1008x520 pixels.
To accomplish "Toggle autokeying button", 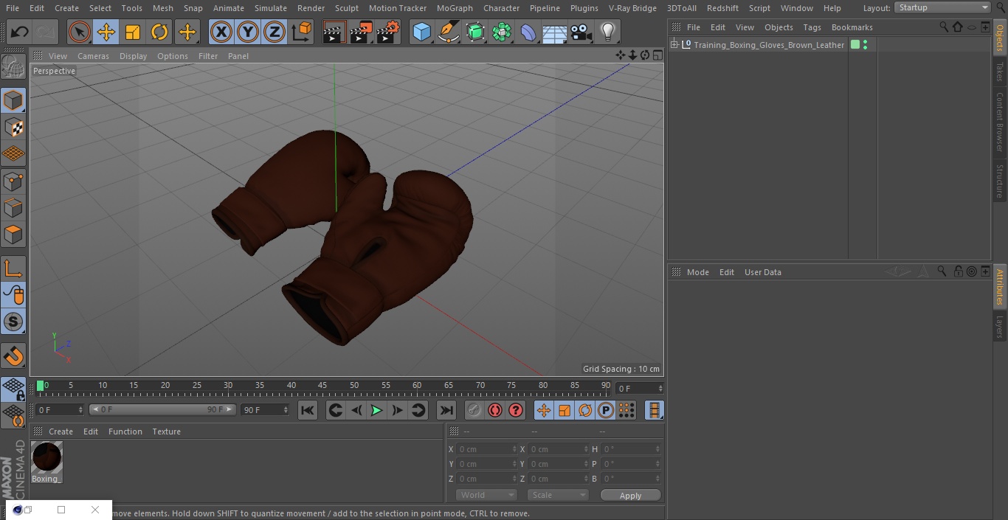I will point(495,410).
